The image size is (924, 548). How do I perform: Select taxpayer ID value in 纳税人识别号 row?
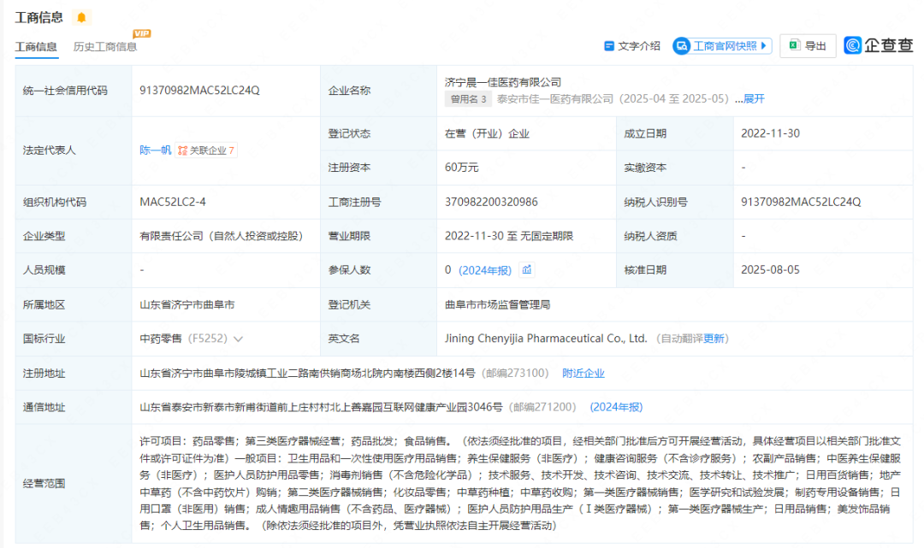coord(801,202)
